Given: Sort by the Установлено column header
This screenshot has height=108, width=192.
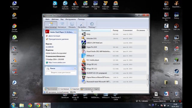Looking at the screenshot, I should 127,30.
